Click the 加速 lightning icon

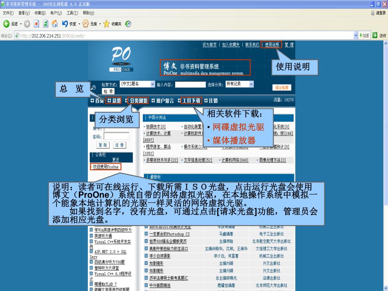[x=361, y=35]
